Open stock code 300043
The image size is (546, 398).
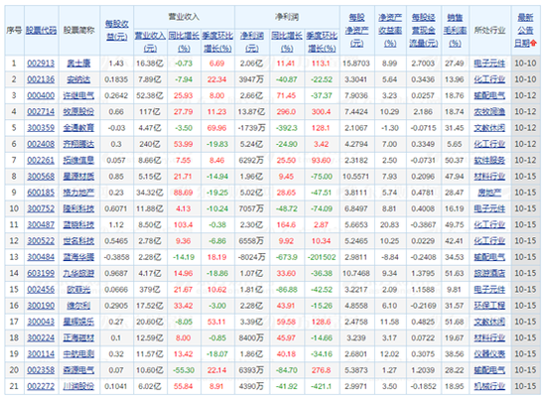tap(41, 322)
